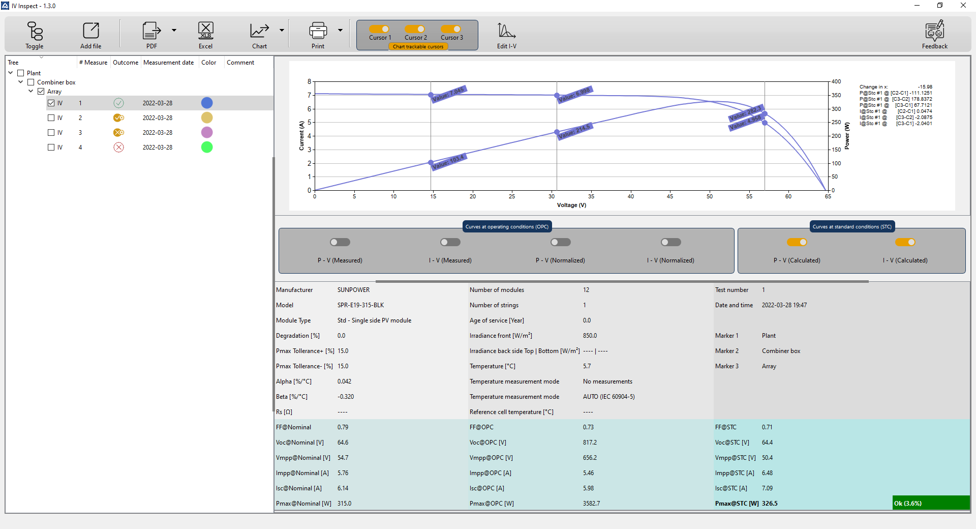Image resolution: width=976 pixels, height=529 pixels.
Task: Click the Measurement date column header
Action: [x=168, y=63]
